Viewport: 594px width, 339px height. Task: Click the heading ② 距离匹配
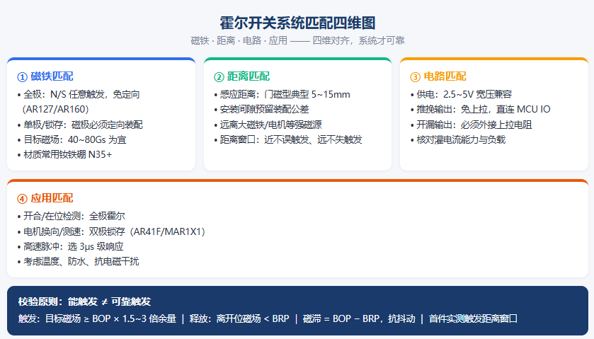click(241, 76)
